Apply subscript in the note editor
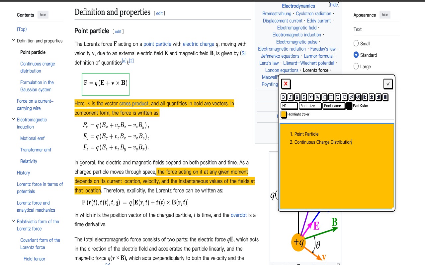This screenshot has height=265, width=425. pyautogui.click(x=317, y=97)
